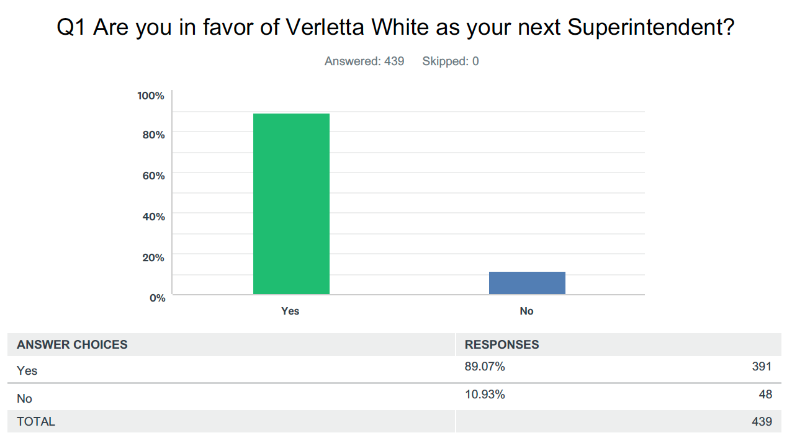Click the 0% axis label
792x443 pixels.
point(156,298)
